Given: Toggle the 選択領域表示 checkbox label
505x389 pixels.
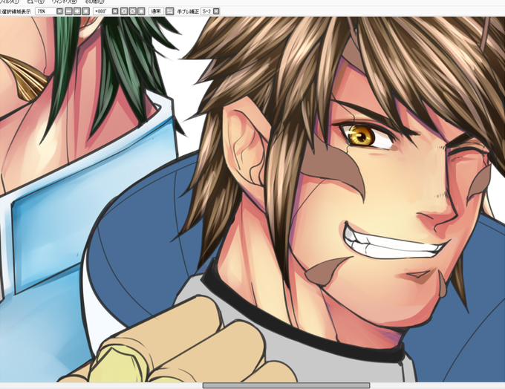Looking at the screenshot, I should point(16,12).
